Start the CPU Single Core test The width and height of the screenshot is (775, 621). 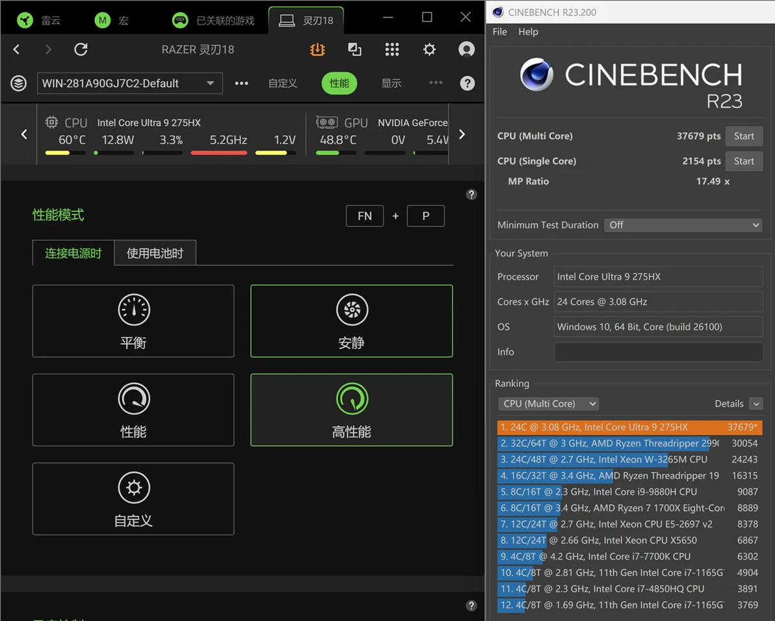tap(744, 161)
